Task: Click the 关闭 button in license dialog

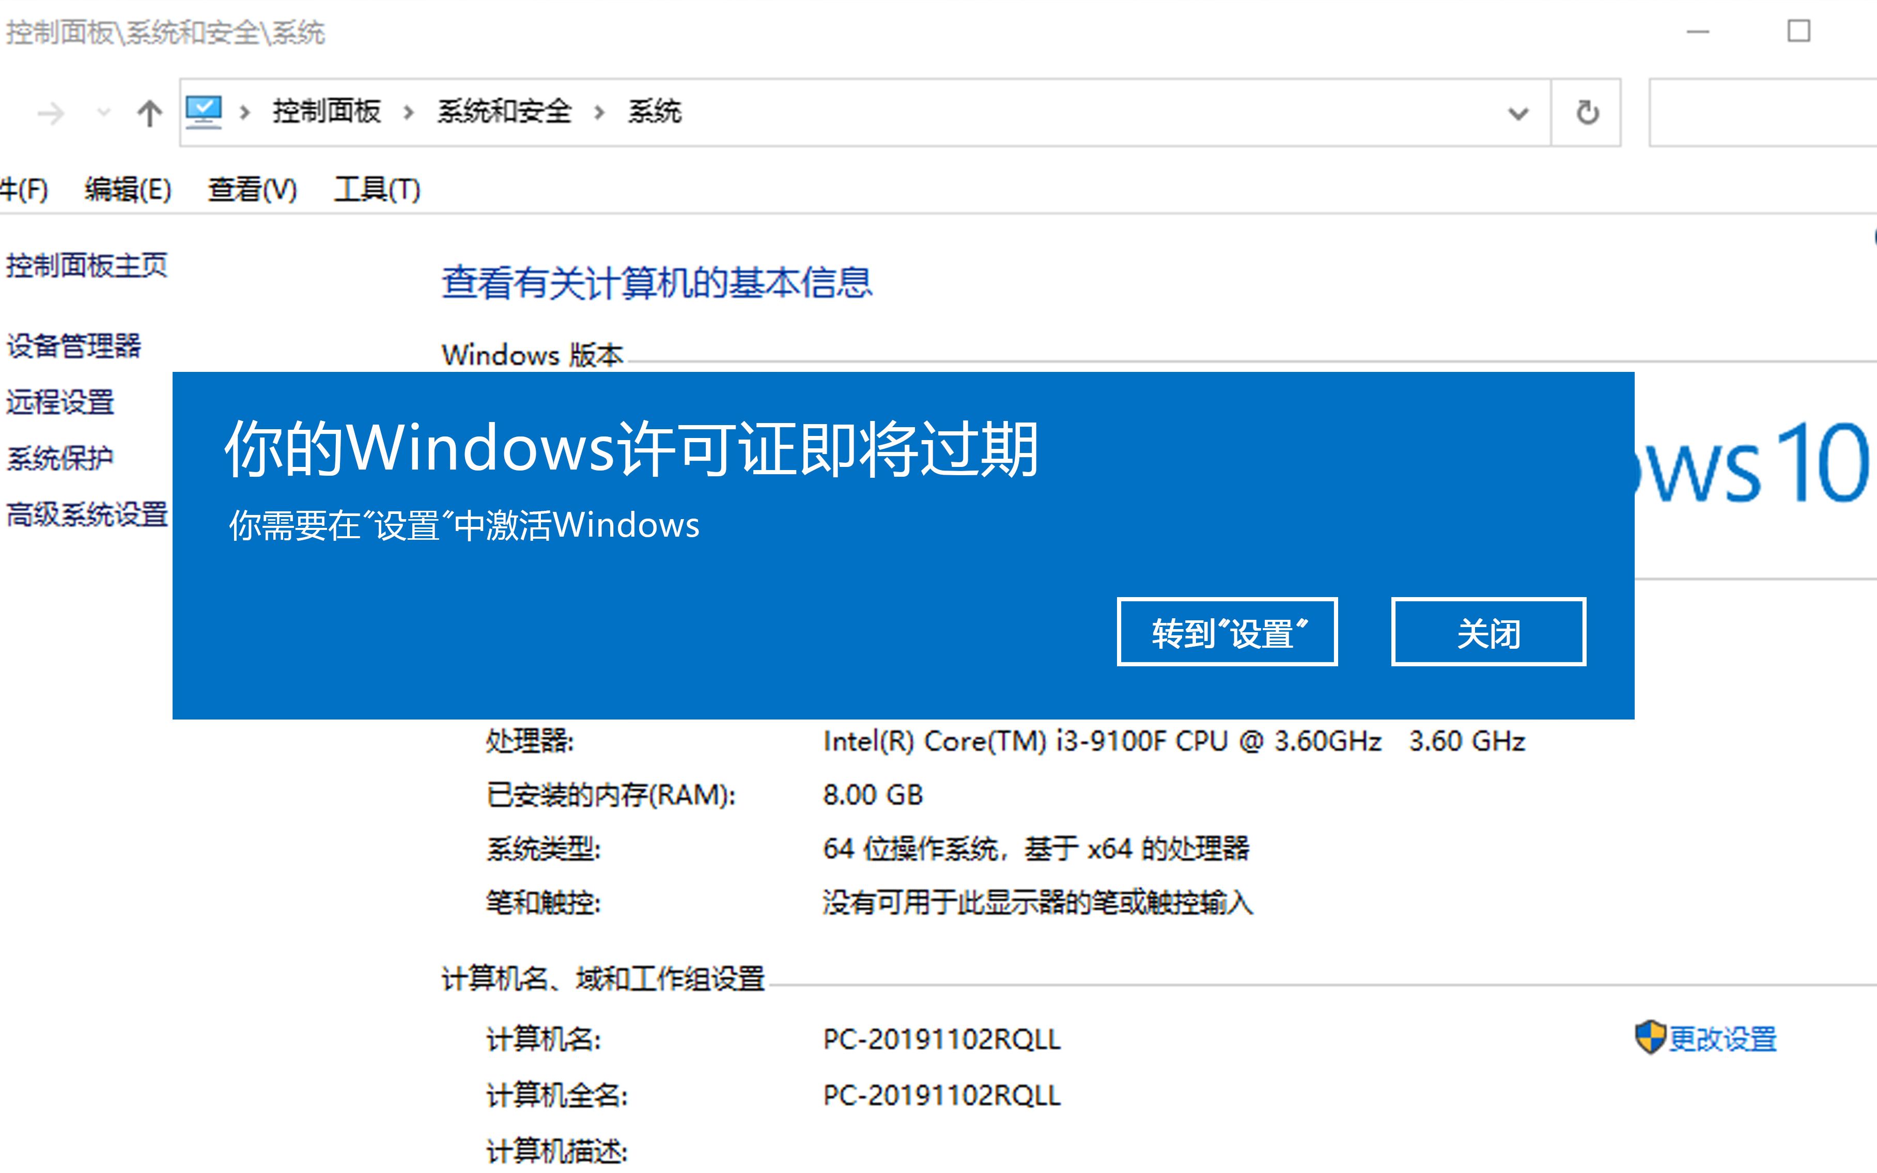Action: coord(1488,632)
